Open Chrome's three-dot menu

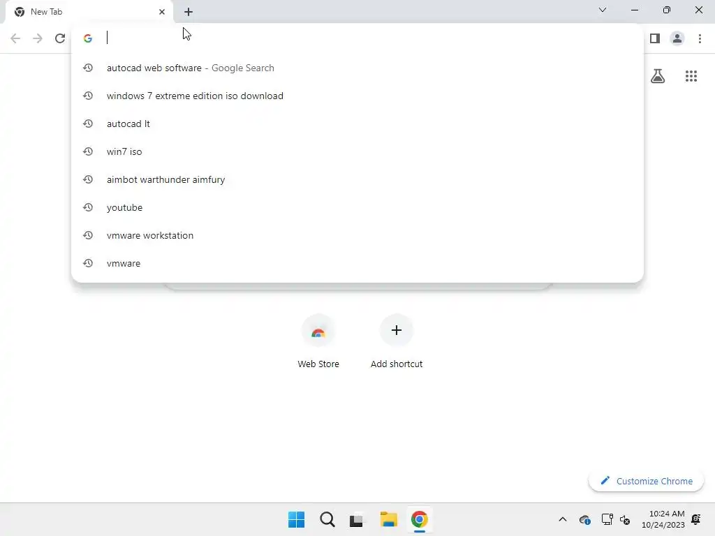[700, 38]
